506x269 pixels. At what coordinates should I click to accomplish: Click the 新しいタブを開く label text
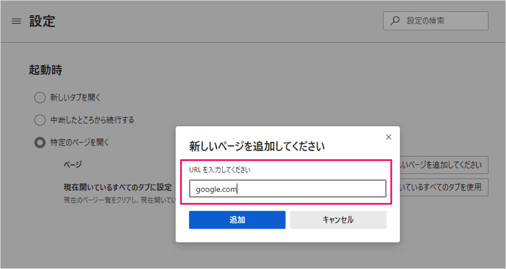click(75, 97)
